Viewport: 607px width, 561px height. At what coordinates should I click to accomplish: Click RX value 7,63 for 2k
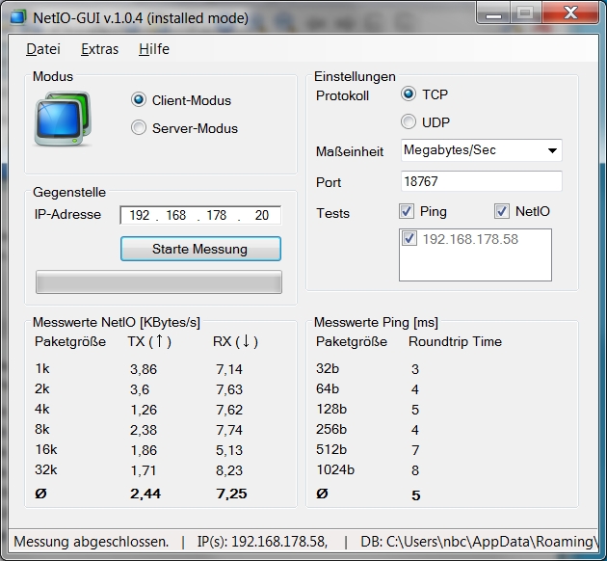[229, 389]
